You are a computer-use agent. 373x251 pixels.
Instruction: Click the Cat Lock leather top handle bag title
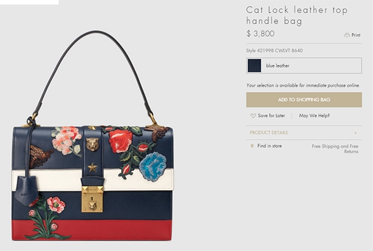(297, 16)
